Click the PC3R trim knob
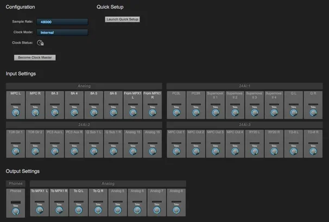Screen dimensions: 329x222 click(x=196, y=113)
